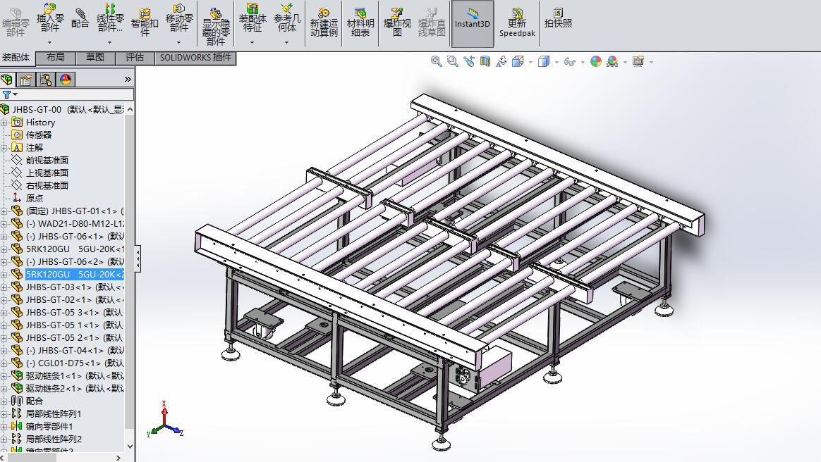Click 爆炸直线草图 (Explode Line Sketch) tool
The width and height of the screenshot is (821, 462).
432,23
